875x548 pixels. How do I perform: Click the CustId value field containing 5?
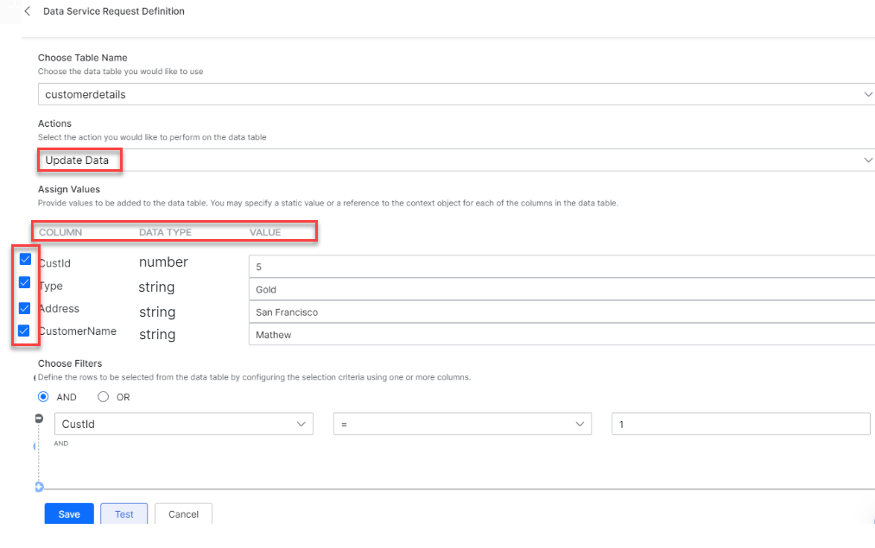[561, 267]
